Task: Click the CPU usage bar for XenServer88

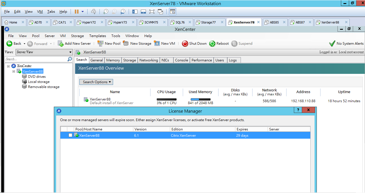Action: pyautogui.click(x=167, y=99)
